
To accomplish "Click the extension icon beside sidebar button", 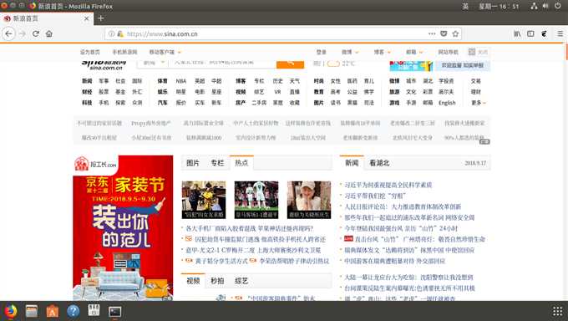I will (x=544, y=33).
